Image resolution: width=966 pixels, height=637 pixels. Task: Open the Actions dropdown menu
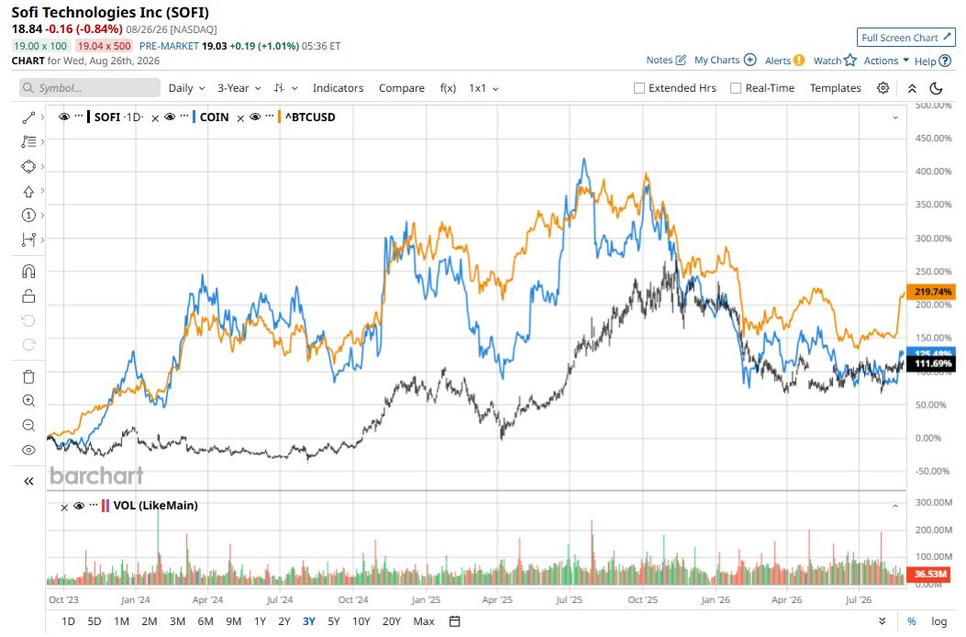click(886, 61)
